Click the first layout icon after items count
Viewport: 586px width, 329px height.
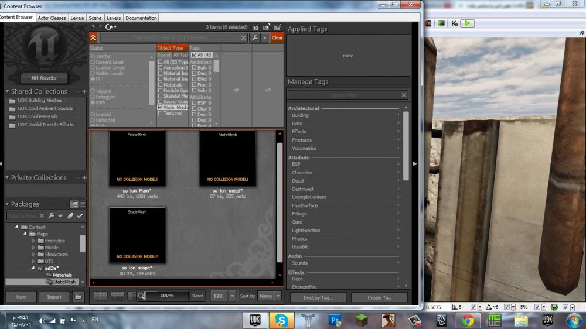pos(255,28)
